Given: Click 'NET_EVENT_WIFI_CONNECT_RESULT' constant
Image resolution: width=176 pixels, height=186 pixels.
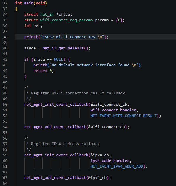Looking at the screenshot, I should [x=124, y=116].
